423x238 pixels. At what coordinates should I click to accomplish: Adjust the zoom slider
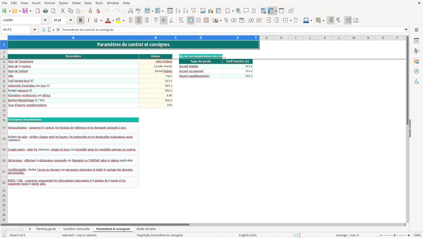pyautogui.click(x=394, y=235)
